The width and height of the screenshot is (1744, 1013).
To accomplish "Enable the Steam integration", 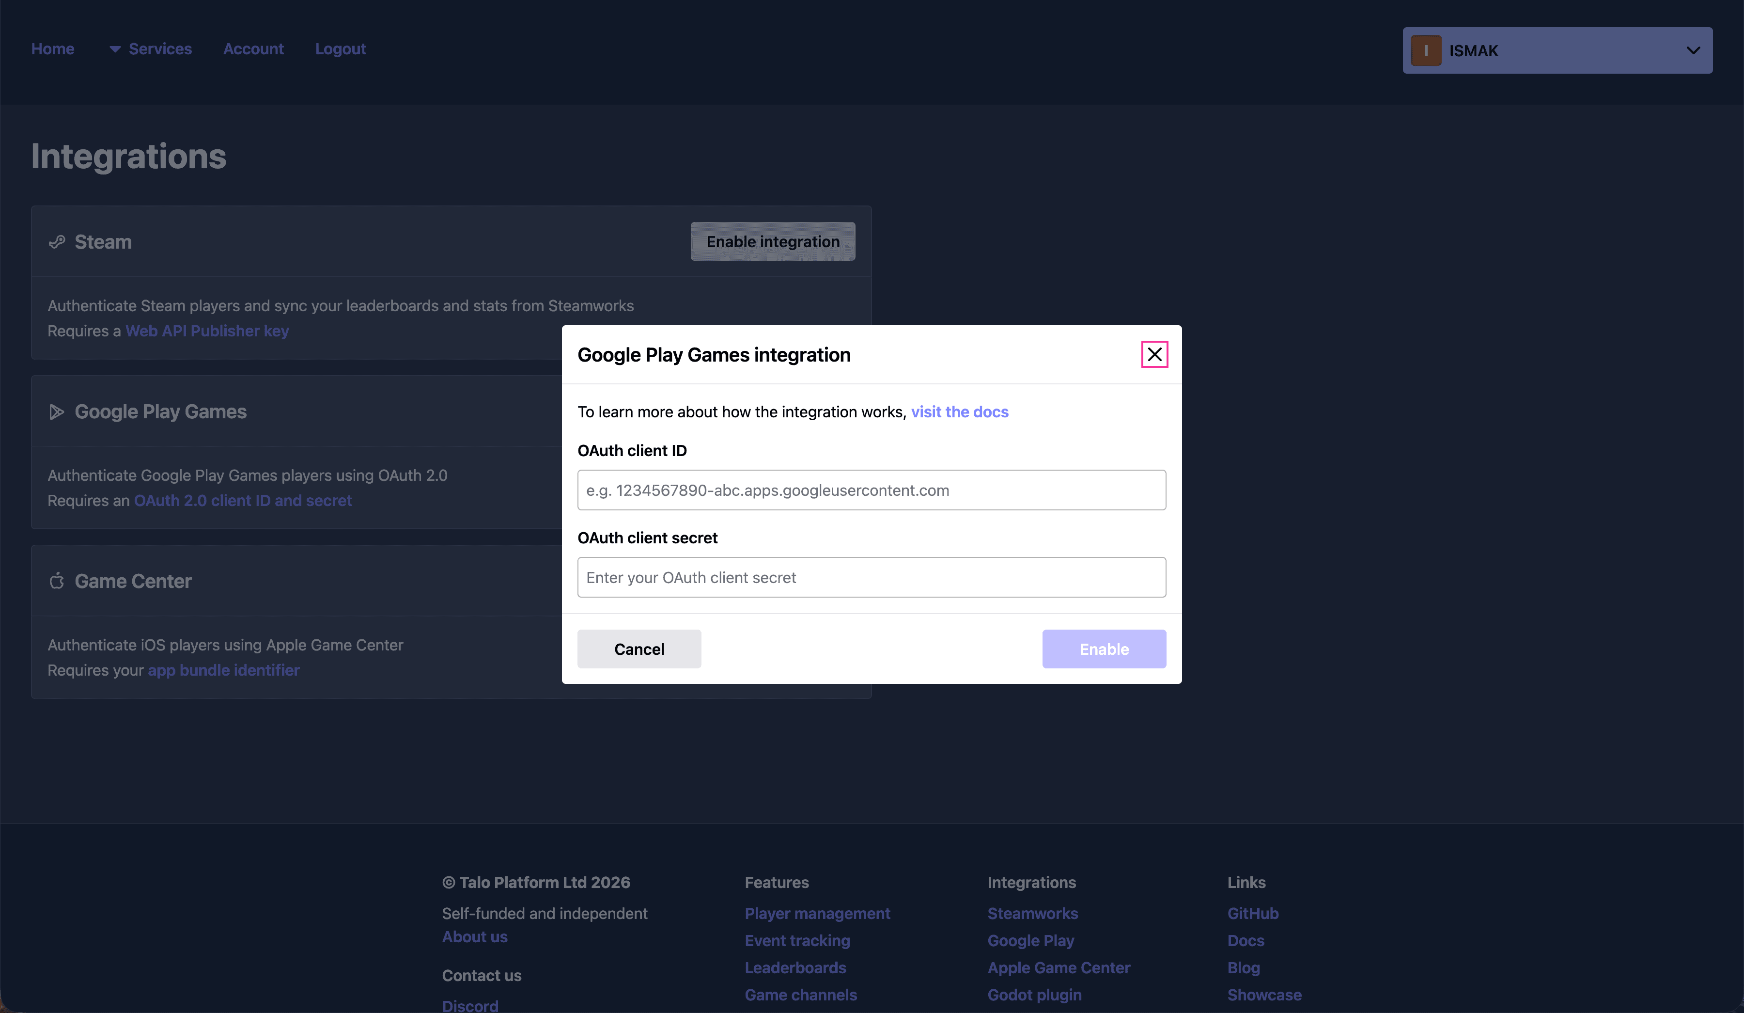I will pyautogui.click(x=773, y=242).
